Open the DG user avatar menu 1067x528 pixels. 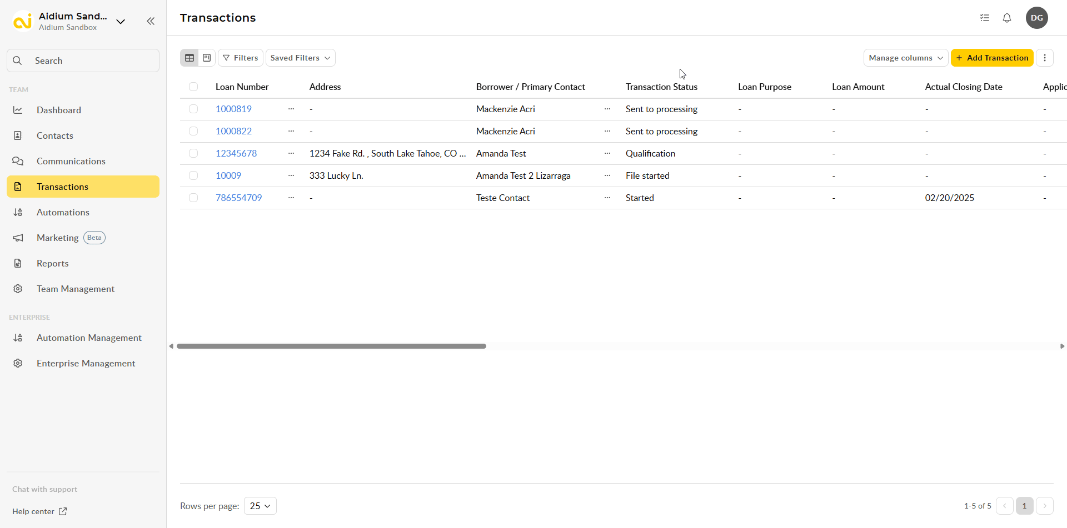(x=1037, y=18)
